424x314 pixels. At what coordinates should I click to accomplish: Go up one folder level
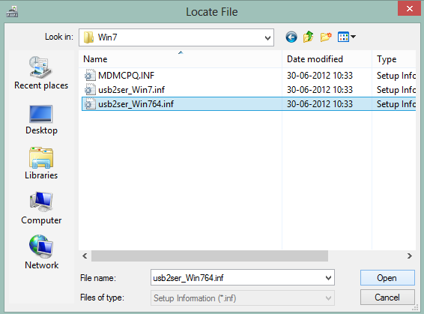point(309,37)
